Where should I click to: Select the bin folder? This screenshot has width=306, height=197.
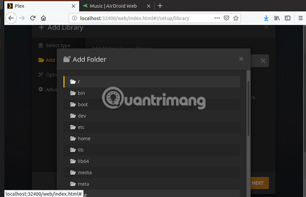(x=152, y=93)
